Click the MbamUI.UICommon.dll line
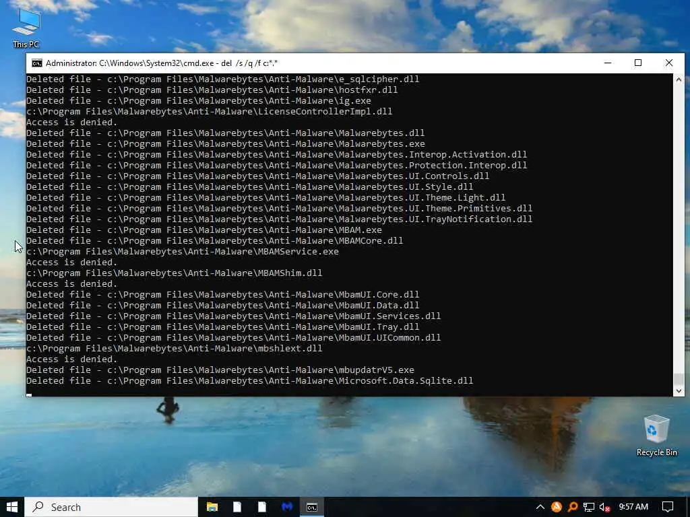690x517 pixels. click(x=234, y=338)
